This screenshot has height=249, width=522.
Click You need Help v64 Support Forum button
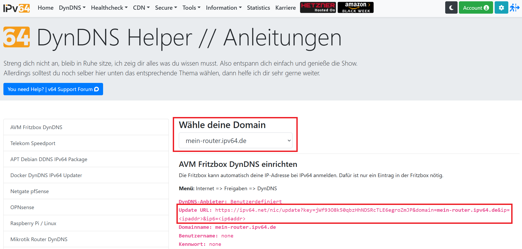pyautogui.click(x=53, y=89)
